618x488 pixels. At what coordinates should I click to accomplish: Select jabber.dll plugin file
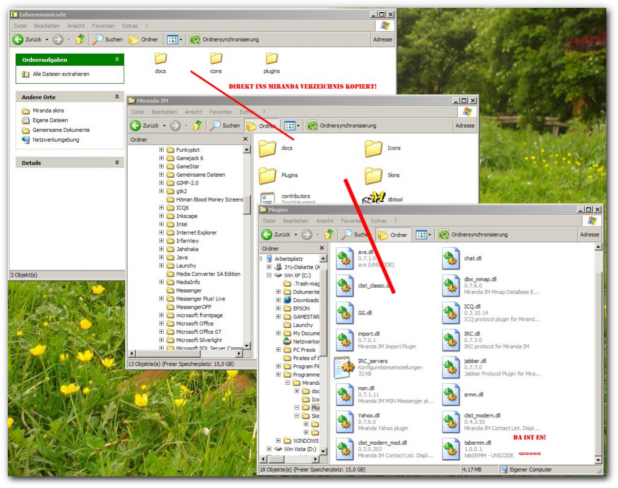click(492, 368)
